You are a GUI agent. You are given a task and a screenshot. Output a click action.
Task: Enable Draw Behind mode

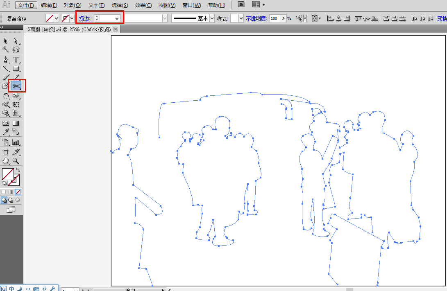[x=11, y=200]
